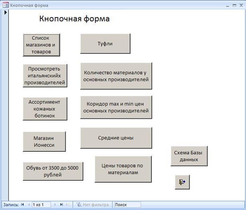Screen dimensions: 246x210
Task: Open 'Список магазинов и товаров'
Action: (41, 45)
